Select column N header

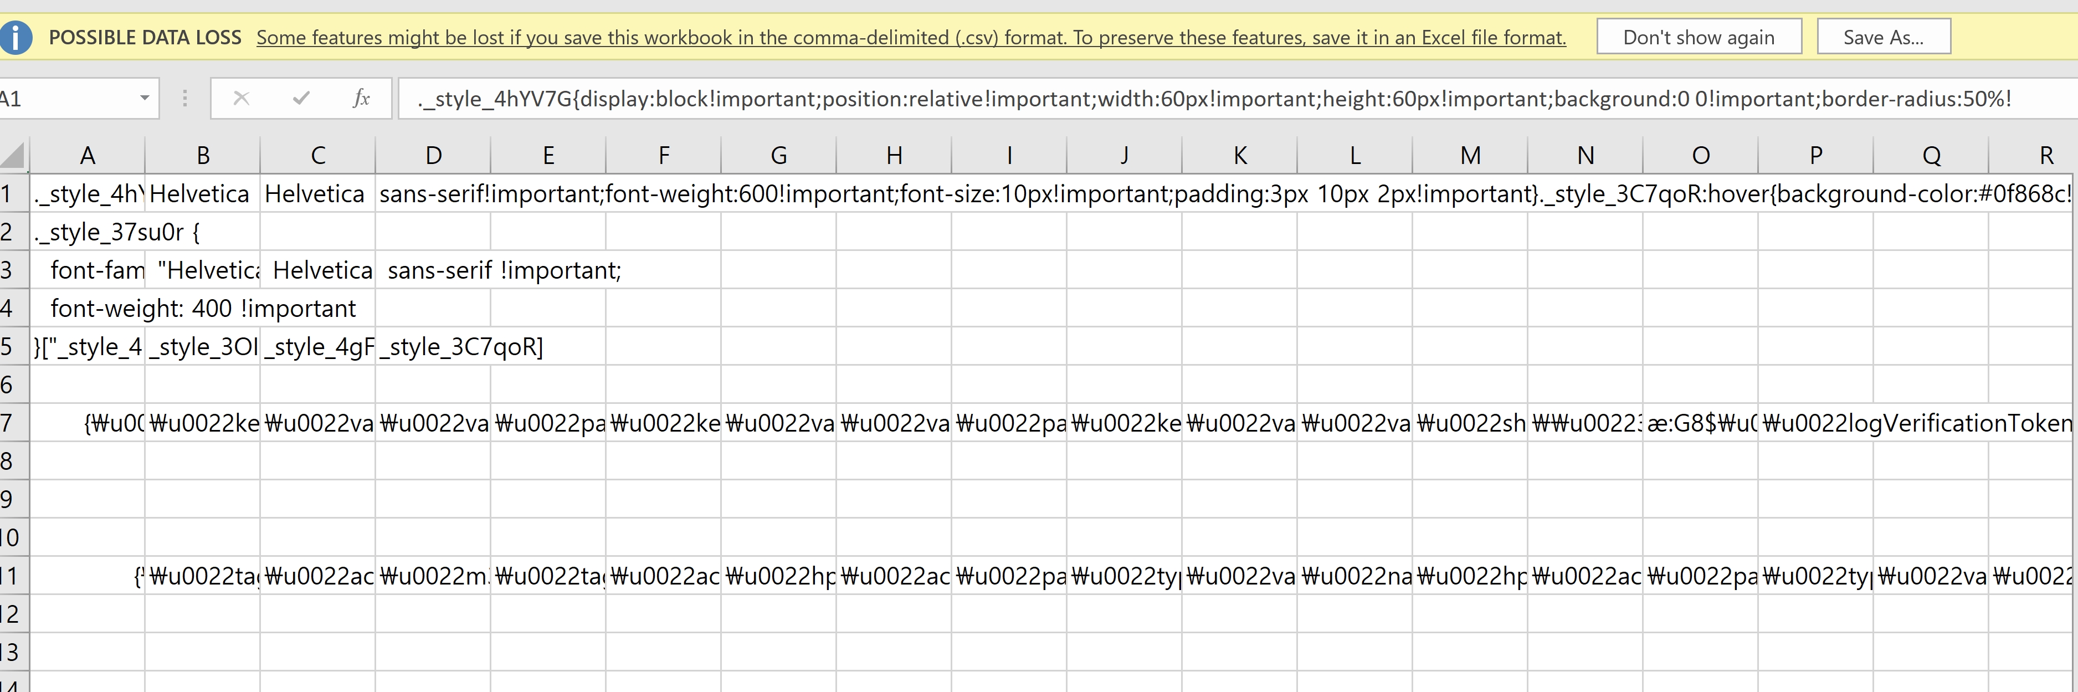(x=1585, y=155)
